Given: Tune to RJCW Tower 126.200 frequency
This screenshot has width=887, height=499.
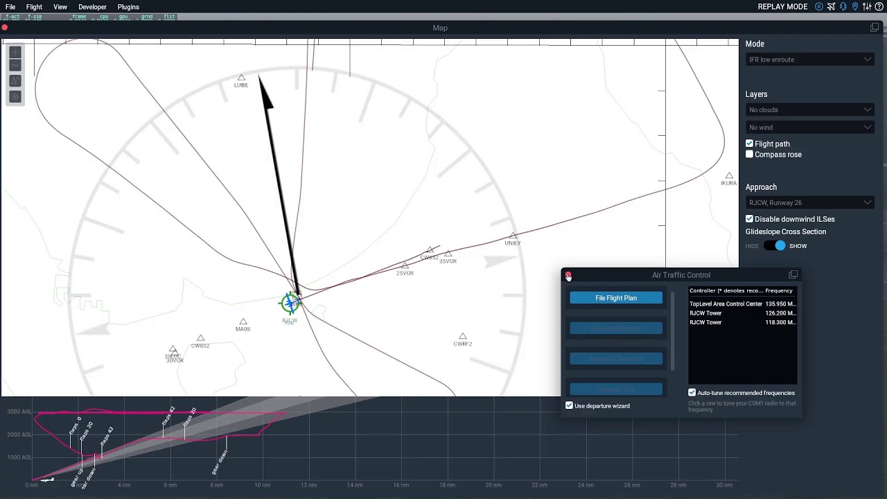Looking at the screenshot, I should pyautogui.click(x=742, y=313).
